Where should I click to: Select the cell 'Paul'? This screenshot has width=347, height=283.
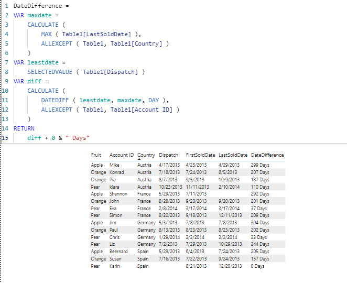[x=114, y=230]
